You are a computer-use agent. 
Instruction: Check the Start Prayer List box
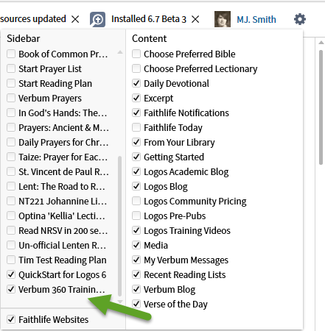point(11,68)
